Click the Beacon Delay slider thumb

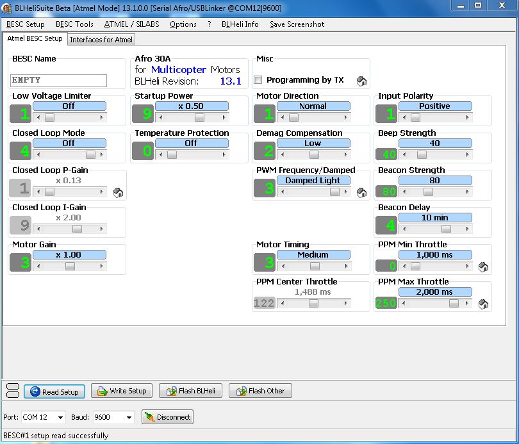(x=446, y=229)
